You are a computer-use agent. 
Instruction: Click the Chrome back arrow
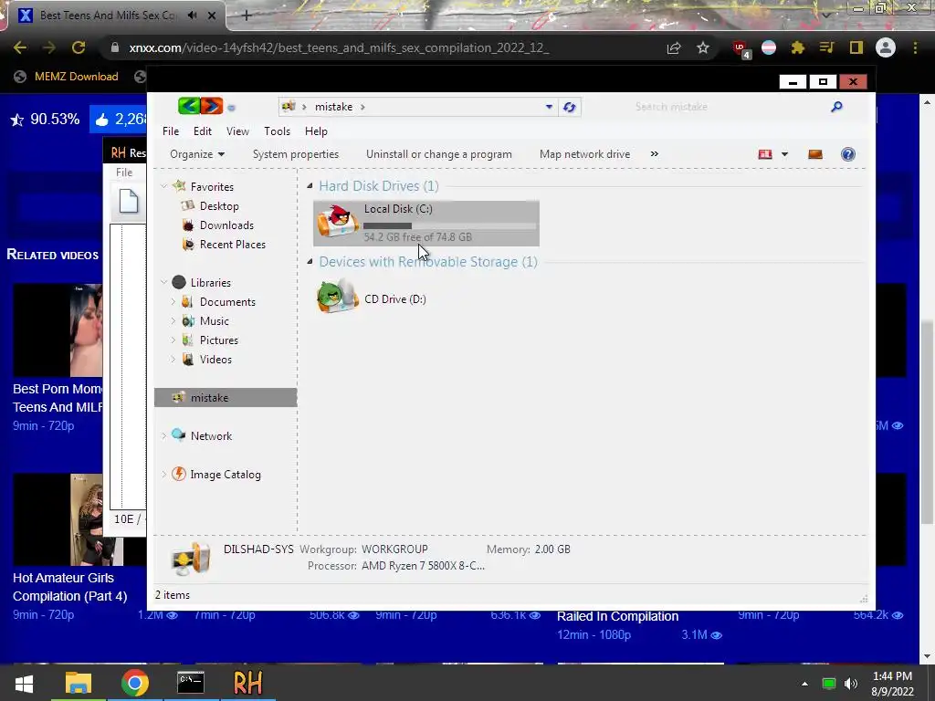(20, 47)
